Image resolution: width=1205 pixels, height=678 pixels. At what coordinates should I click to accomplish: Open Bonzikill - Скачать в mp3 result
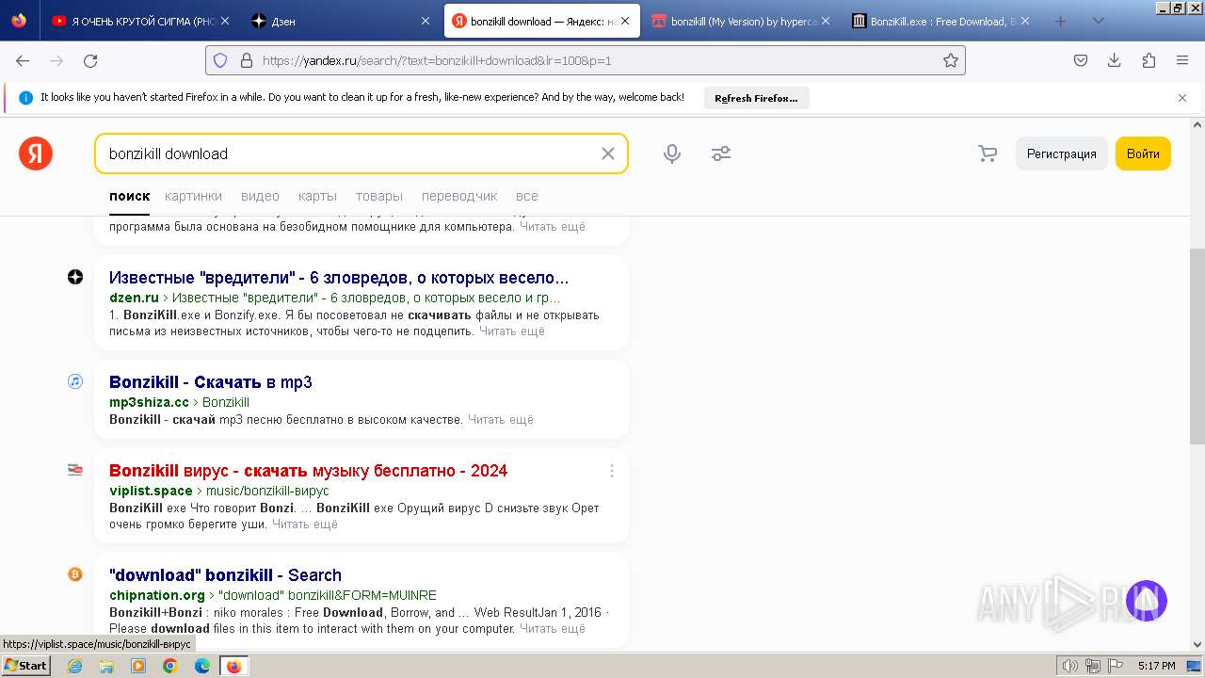coord(211,382)
